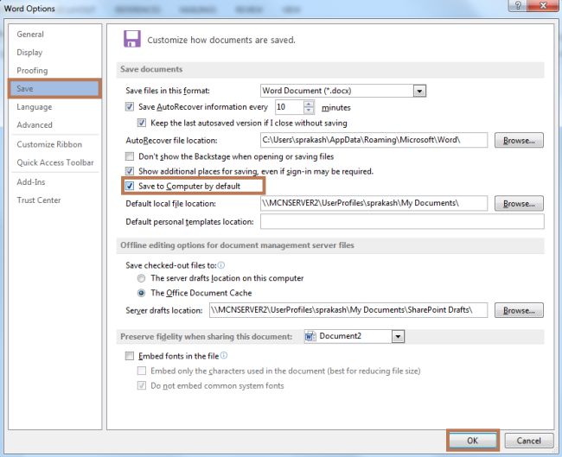This screenshot has width=562, height=457.
Task: Click the AutoRecover minutes value field
Action: tap(290, 107)
